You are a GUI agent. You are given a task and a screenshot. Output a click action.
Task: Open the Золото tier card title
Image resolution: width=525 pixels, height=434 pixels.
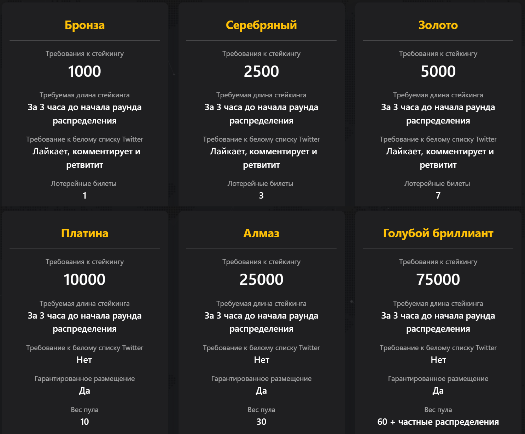tap(438, 25)
